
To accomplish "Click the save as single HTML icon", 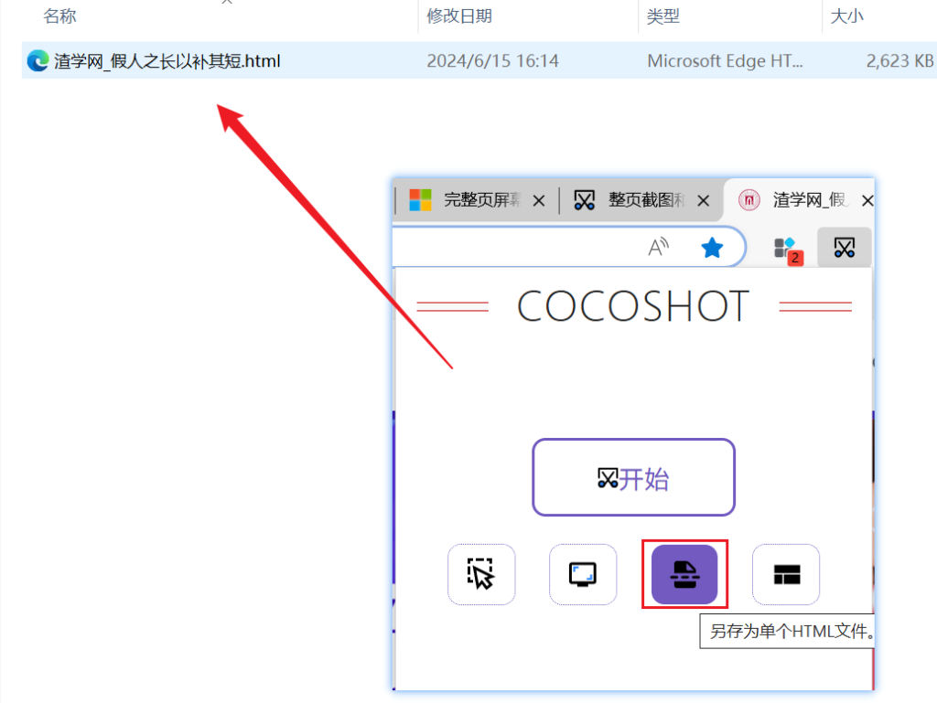I will click(684, 574).
